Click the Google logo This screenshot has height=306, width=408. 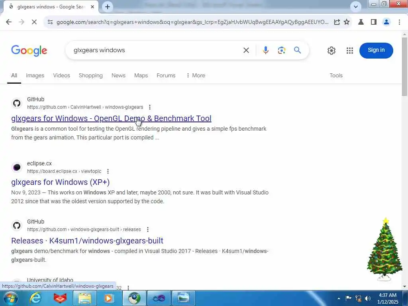(x=29, y=51)
